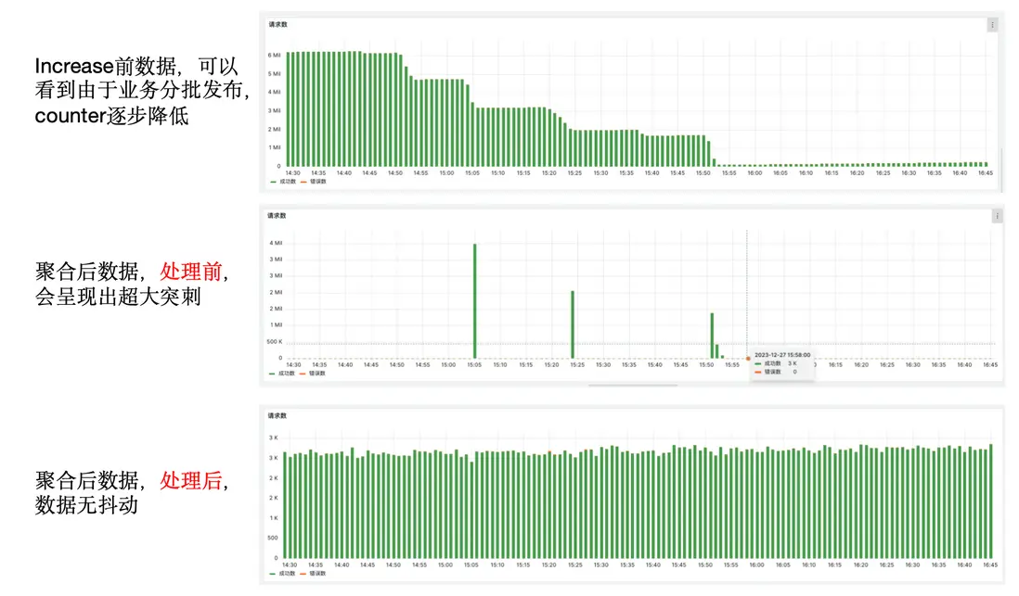
Task: Click the first green bar at 14:30 in top chart
Action: [289, 109]
